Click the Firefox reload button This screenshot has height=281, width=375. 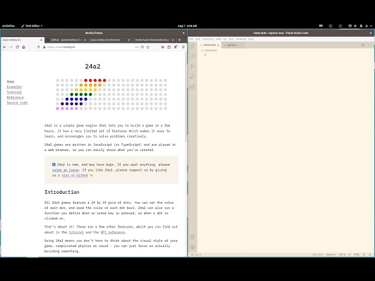click(x=16, y=47)
